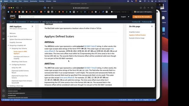
Task: Close the AWS AppSync navigation panel
Action: 32,26
